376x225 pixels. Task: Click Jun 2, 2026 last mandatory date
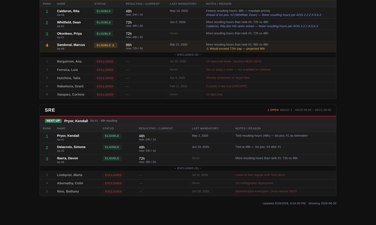coord(178,22)
